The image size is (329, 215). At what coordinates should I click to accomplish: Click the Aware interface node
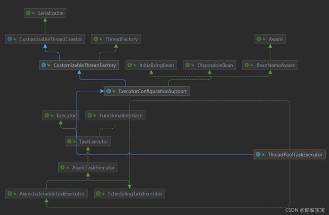coord(270,39)
